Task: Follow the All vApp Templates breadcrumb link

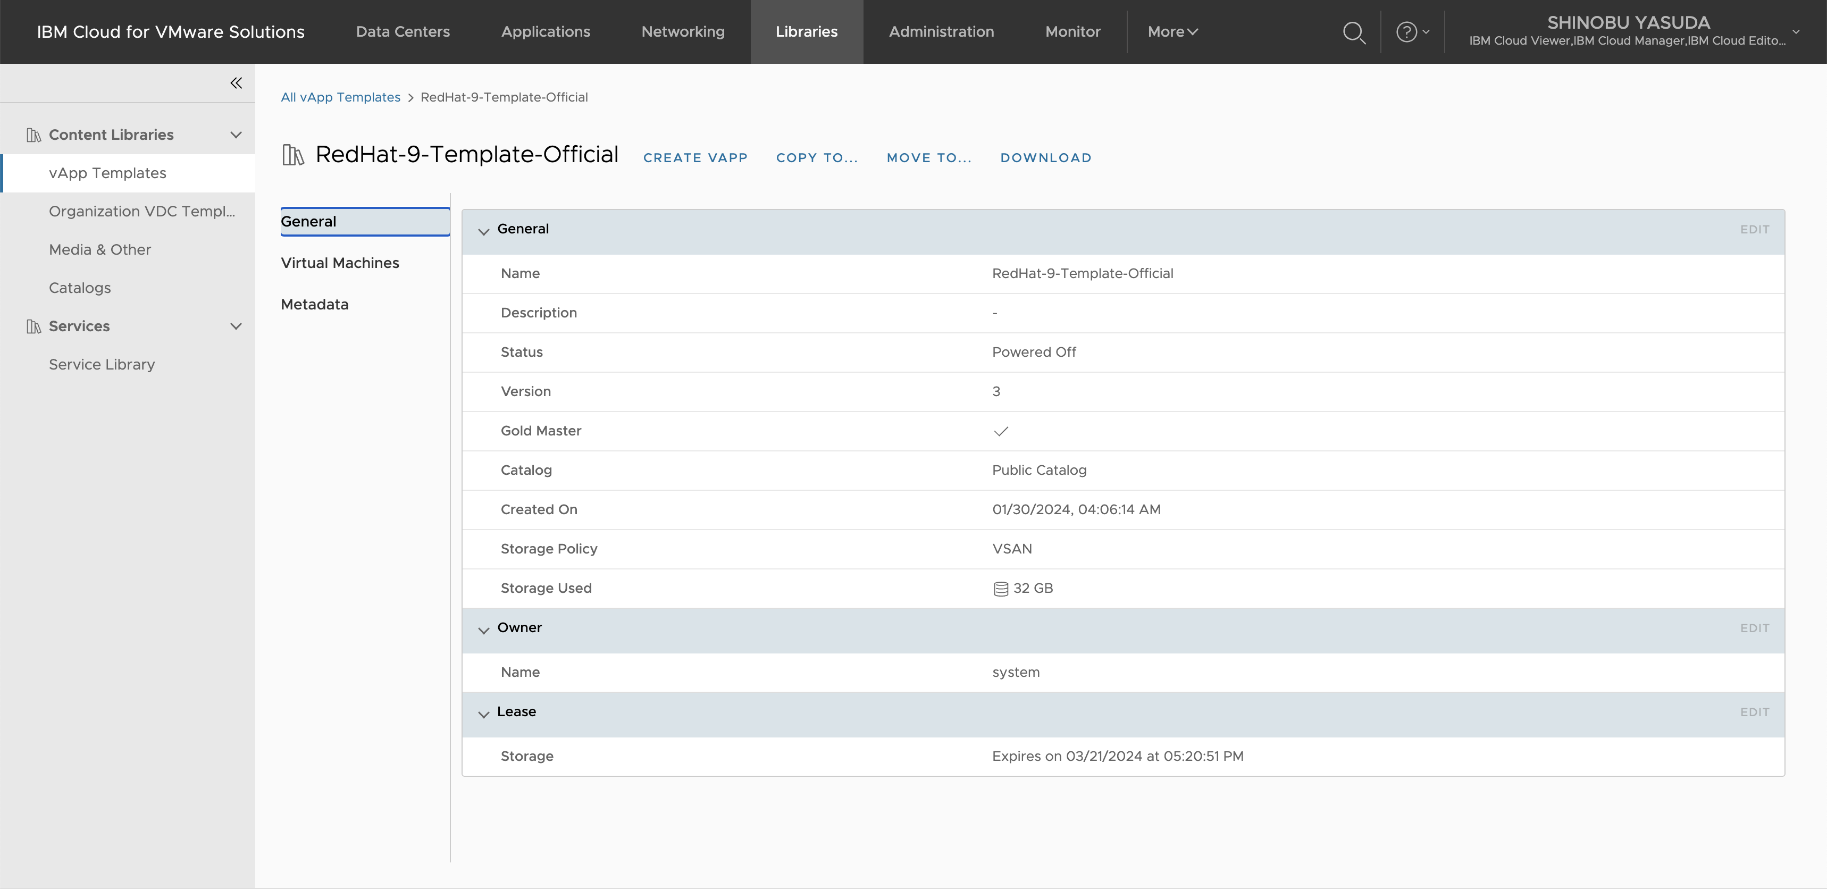Action: coord(340,97)
